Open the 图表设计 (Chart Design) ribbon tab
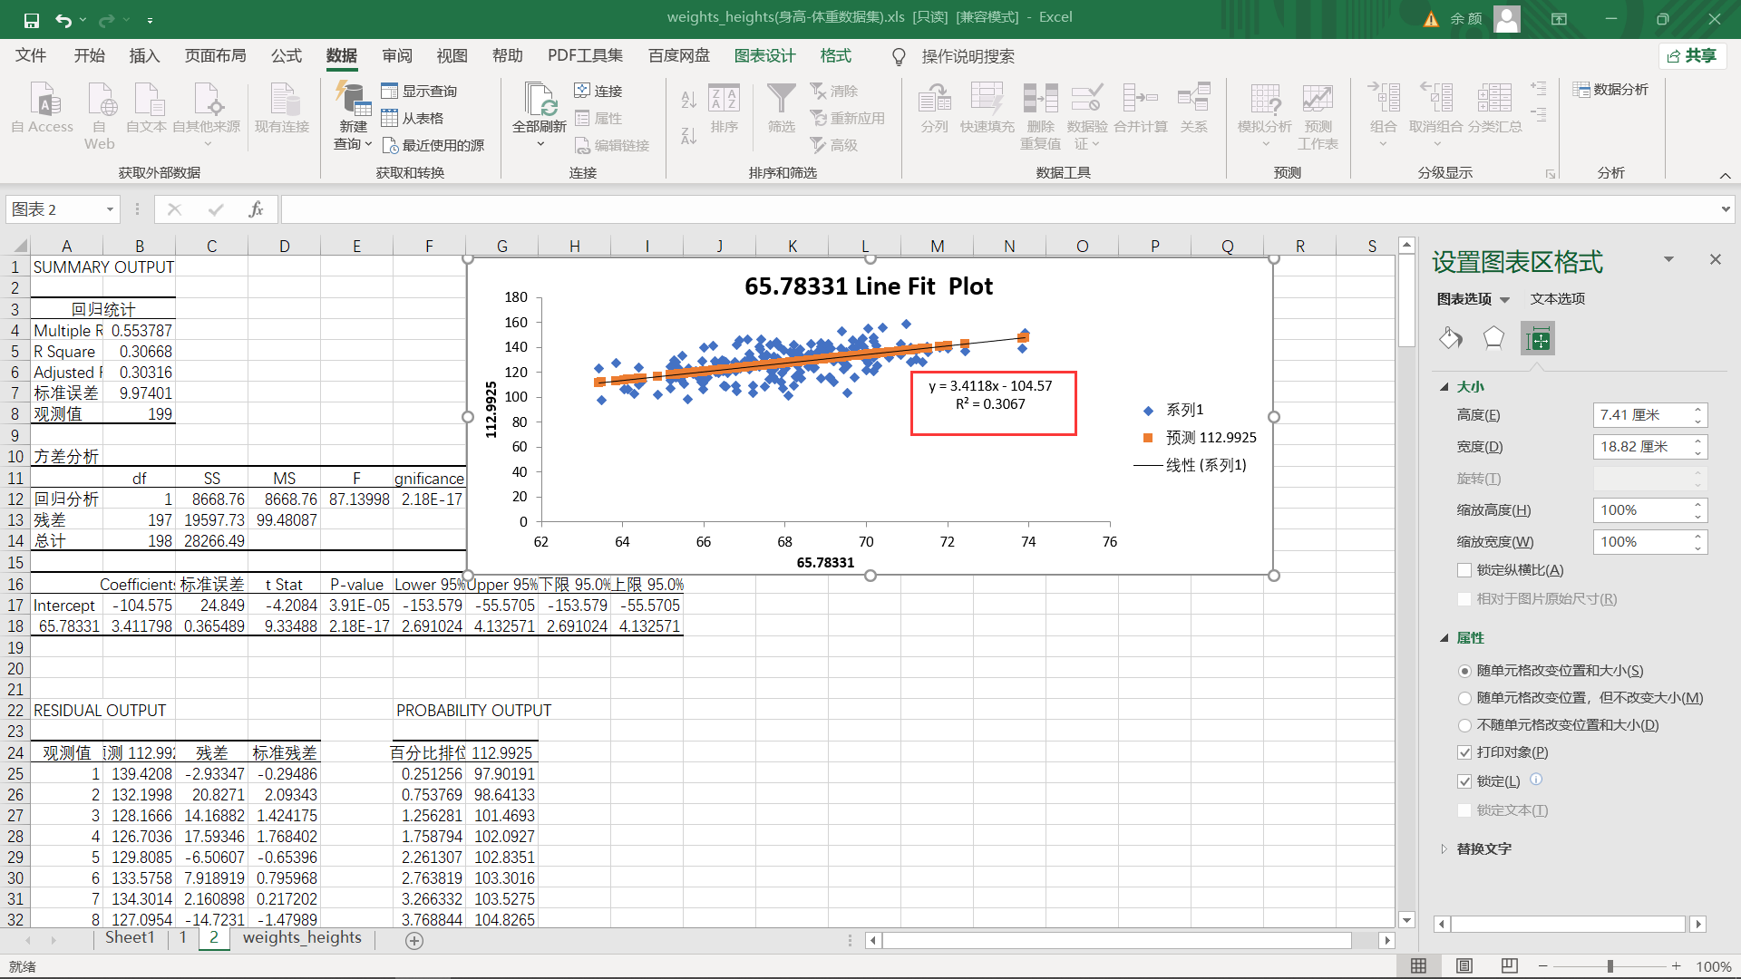1741x979 pixels. (x=764, y=56)
